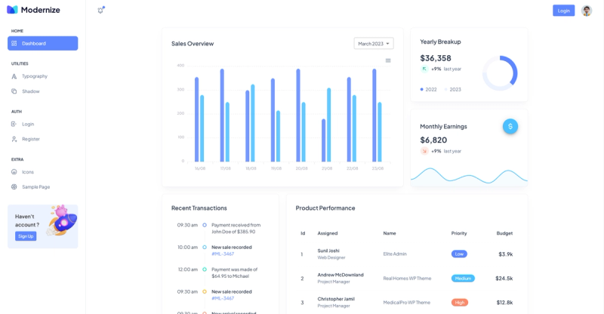Click the Shadow copy icon
This screenshot has height=314, width=604.
tap(14, 91)
